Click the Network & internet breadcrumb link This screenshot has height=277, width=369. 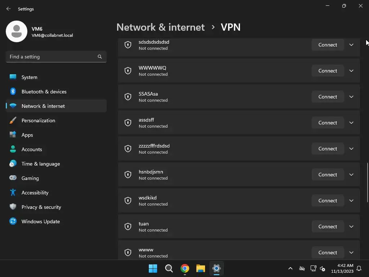(160, 27)
